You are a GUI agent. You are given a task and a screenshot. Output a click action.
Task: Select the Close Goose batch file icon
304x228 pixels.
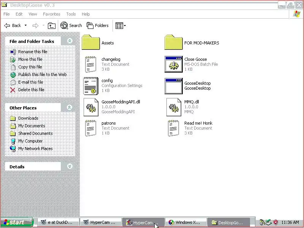[174, 64]
